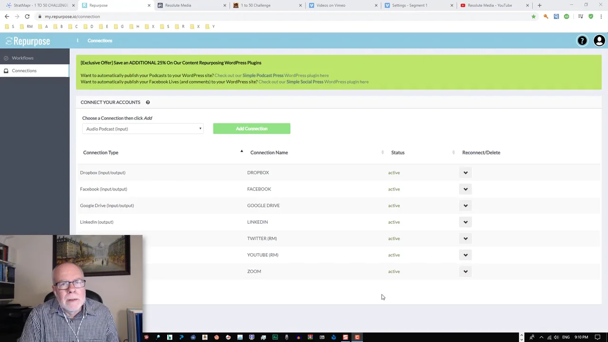Viewport: 608px width, 342px height.
Task: Sort table by Connection Type header
Action: coord(101,152)
